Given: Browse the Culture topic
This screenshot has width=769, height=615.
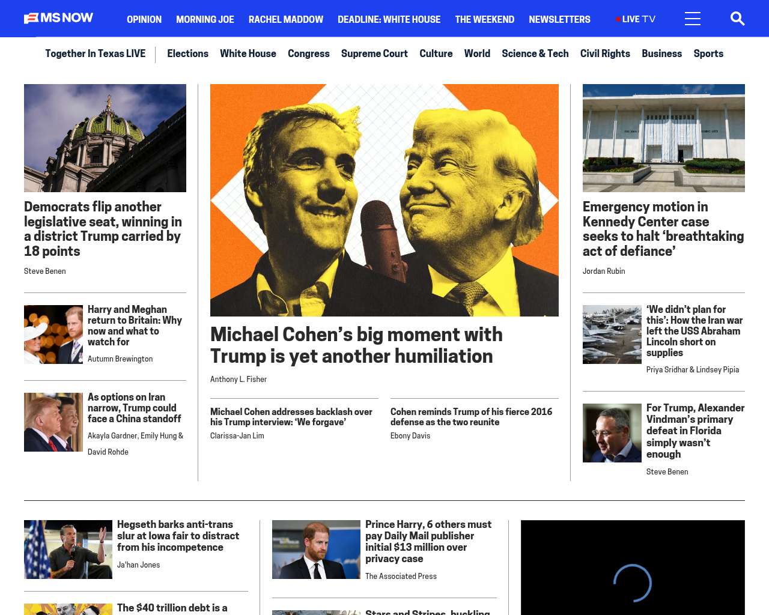Looking at the screenshot, I should coord(436,53).
